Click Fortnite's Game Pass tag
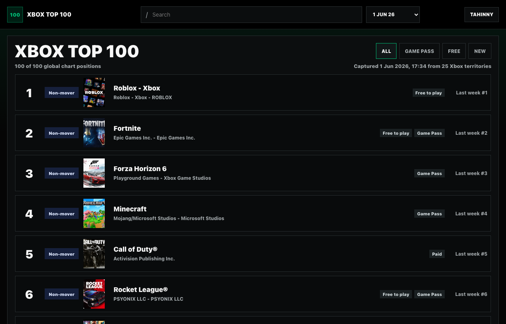Screen dimensions: 506x324 [429, 133]
